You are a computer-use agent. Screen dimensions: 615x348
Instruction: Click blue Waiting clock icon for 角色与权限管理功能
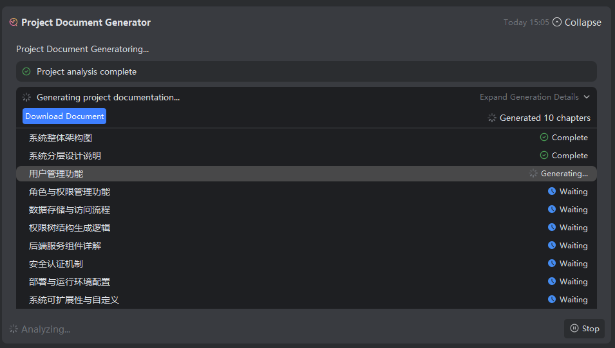click(x=552, y=191)
